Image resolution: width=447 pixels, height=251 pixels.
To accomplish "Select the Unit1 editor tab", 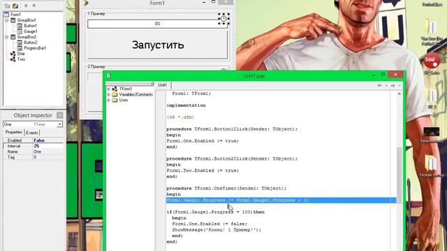I will [163, 85].
